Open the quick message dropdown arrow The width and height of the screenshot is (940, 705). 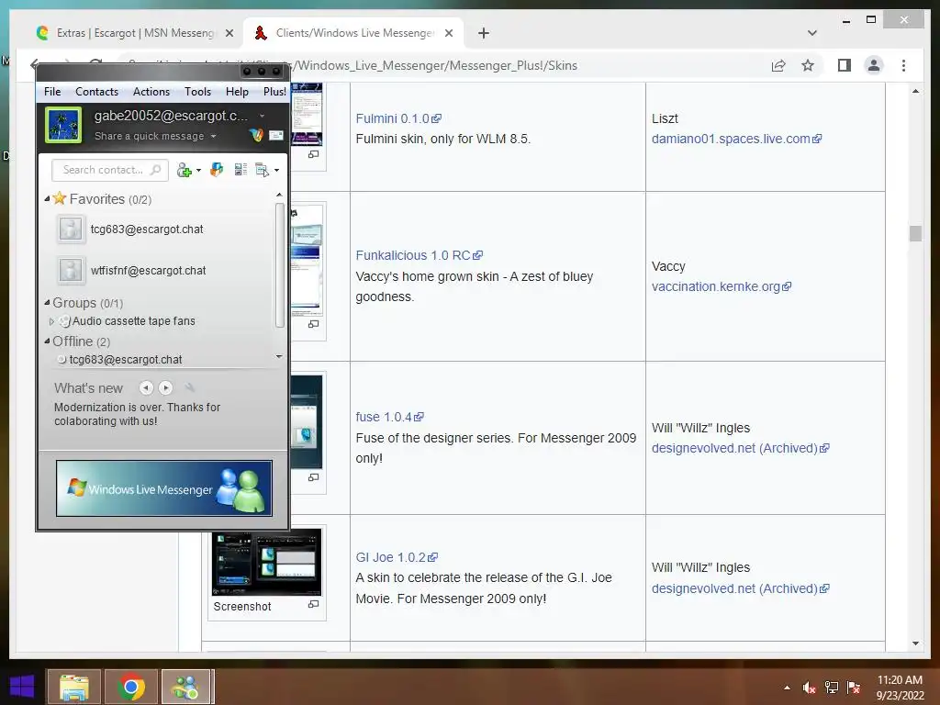(213, 137)
